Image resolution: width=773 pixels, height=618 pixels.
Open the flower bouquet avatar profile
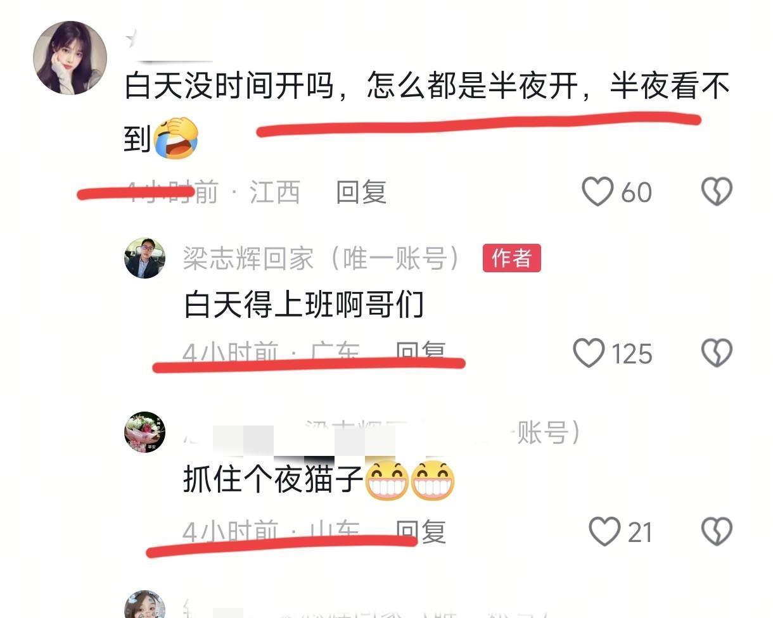[144, 432]
